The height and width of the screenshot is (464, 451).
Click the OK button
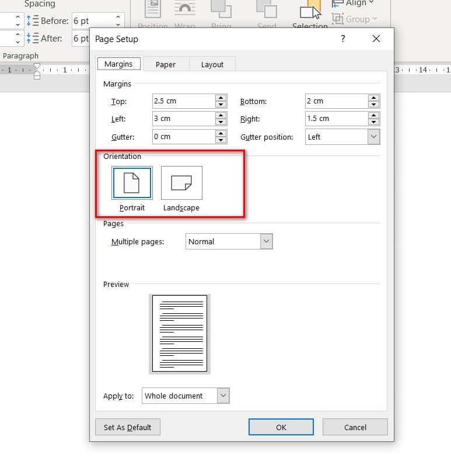pos(281,427)
